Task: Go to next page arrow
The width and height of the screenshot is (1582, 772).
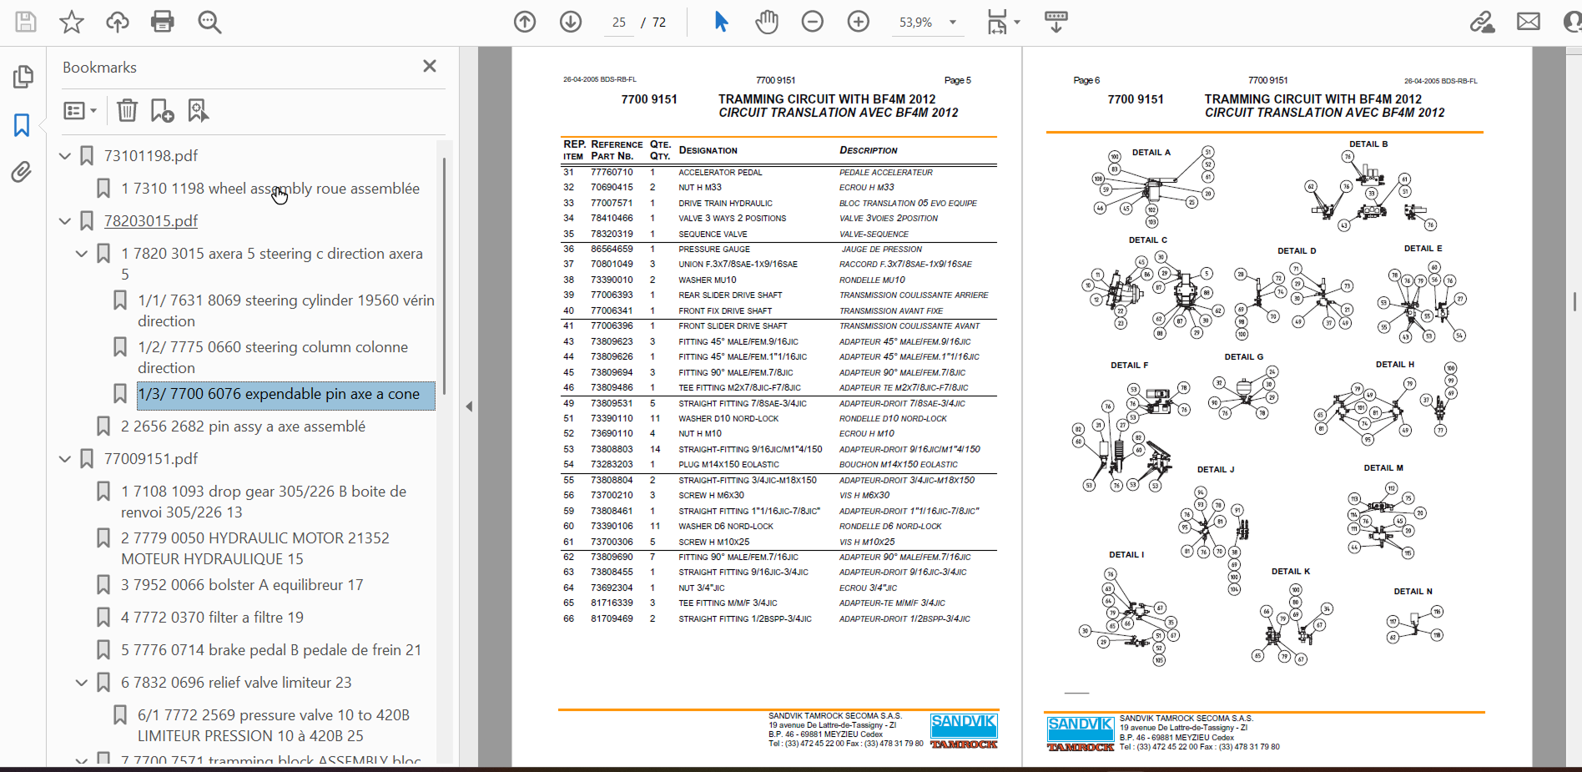Action: 571,22
